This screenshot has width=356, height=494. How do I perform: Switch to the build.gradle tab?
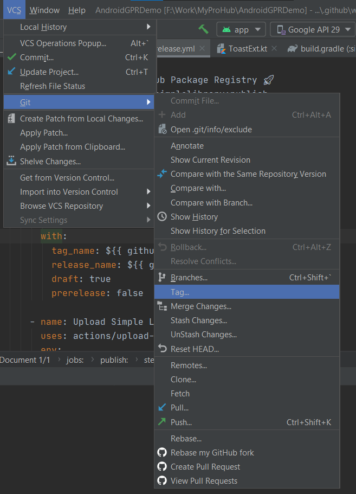pos(320,49)
